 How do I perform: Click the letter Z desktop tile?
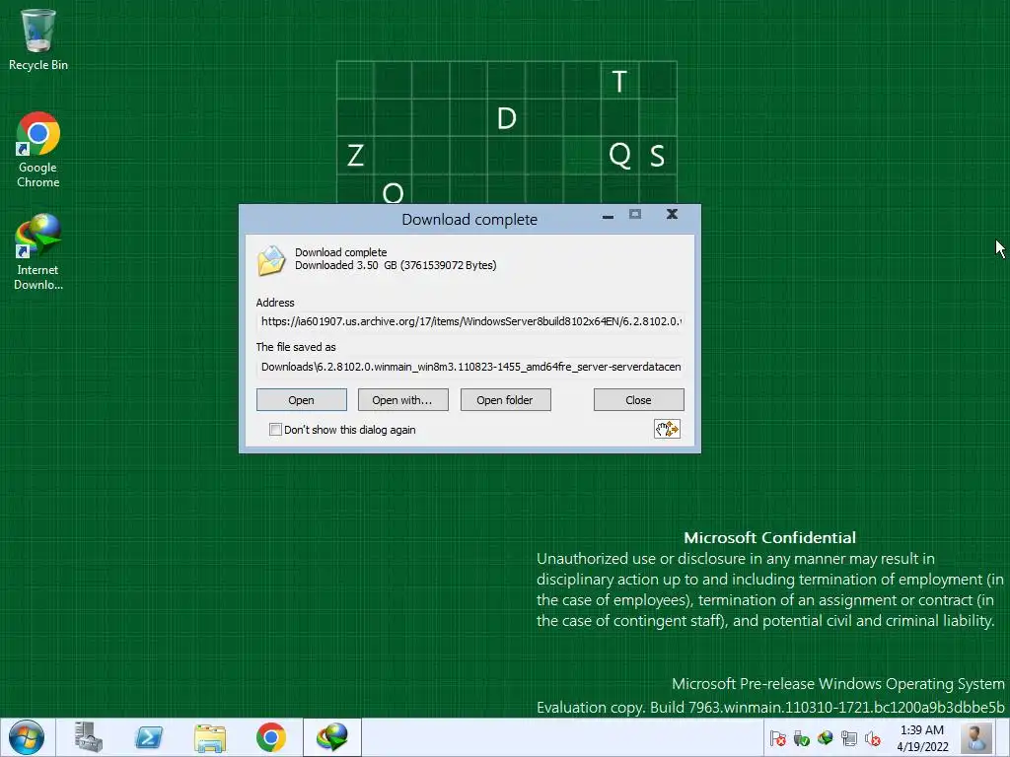(355, 155)
